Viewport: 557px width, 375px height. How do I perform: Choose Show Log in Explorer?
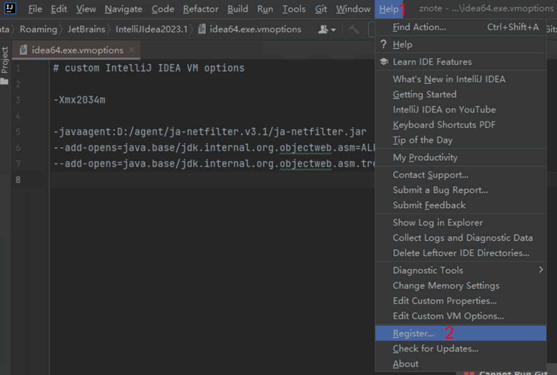461,222
